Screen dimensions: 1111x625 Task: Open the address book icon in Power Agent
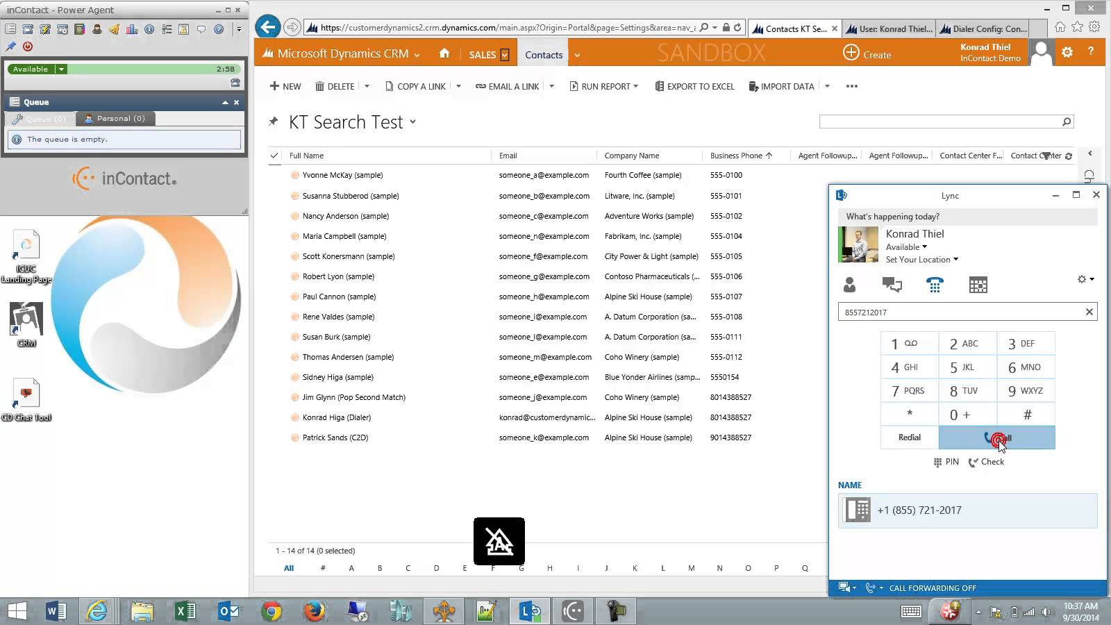pyautogui.click(x=80, y=29)
